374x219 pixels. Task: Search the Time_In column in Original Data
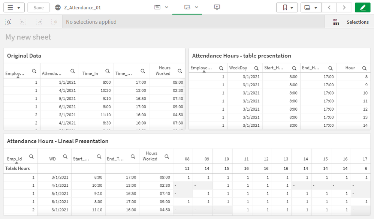click(108, 71)
